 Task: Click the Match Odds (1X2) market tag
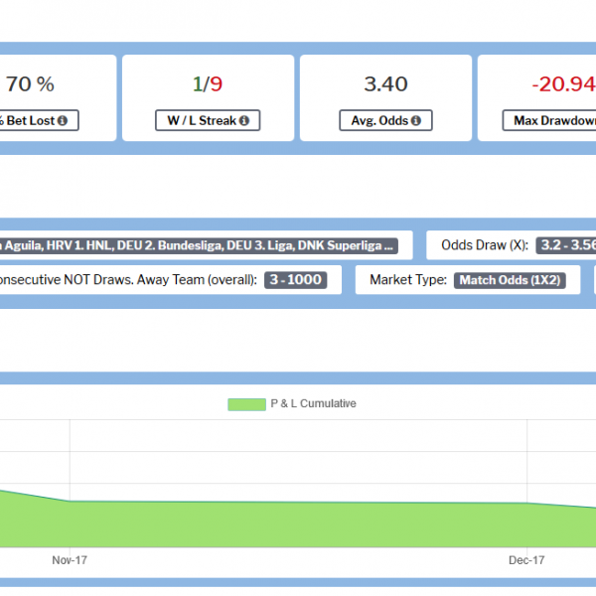510,280
